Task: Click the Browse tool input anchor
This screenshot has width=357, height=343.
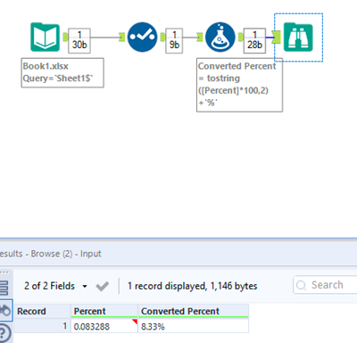Action: (x=277, y=38)
